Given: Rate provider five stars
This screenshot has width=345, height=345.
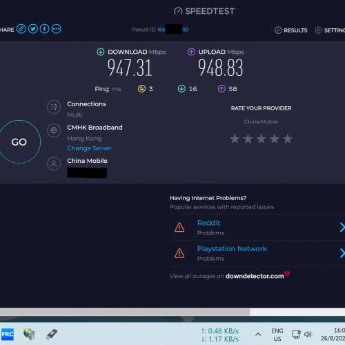Looking at the screenshot, I should 288,139.
